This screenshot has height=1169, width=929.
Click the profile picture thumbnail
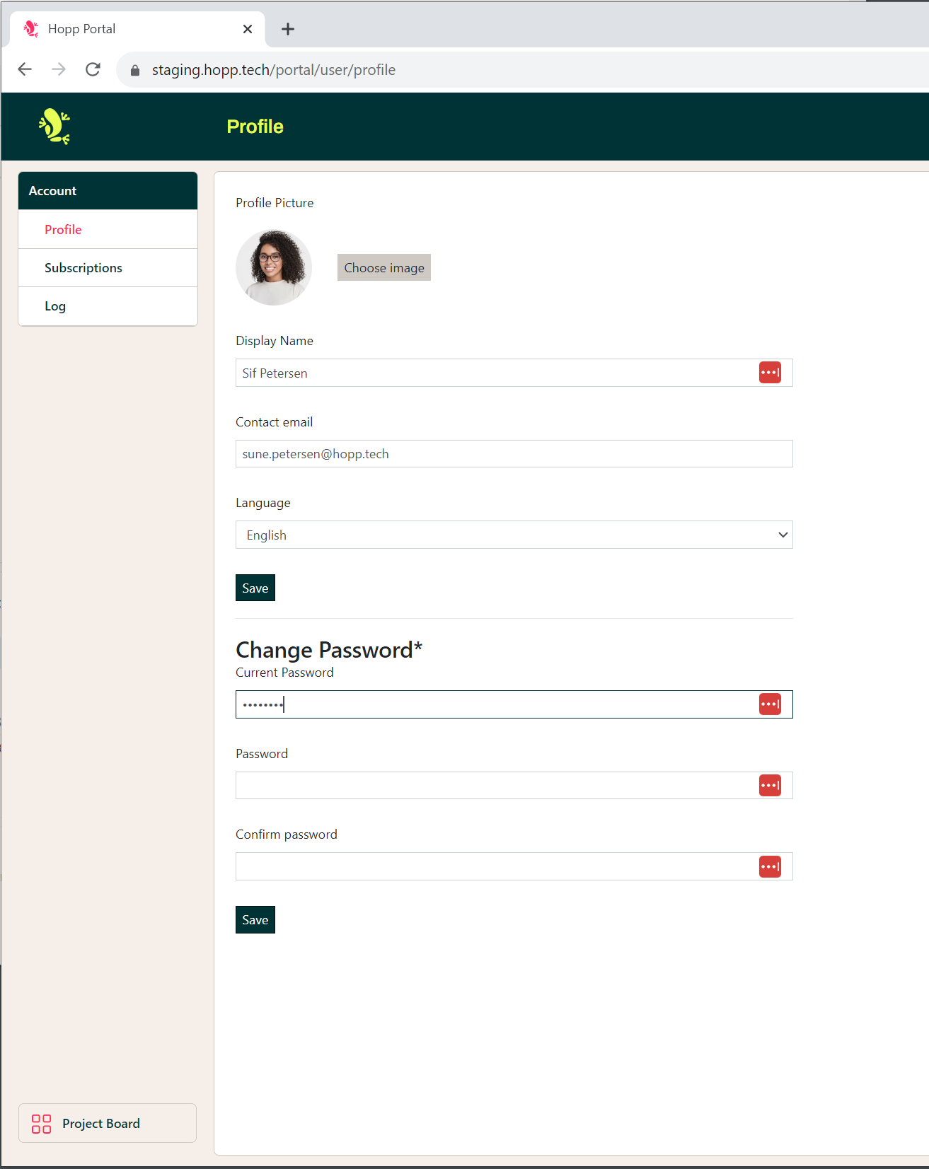[274, 267]
